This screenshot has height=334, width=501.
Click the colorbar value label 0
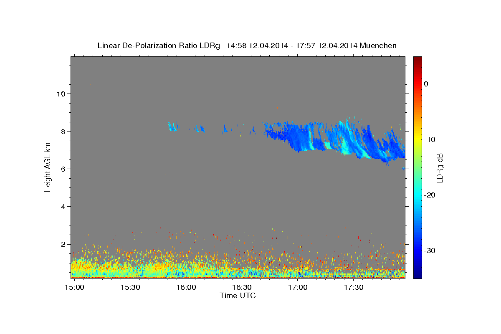(426, 84)
